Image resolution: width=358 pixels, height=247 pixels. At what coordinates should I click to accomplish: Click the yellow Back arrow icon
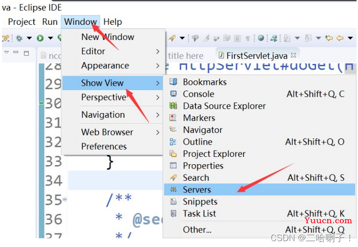click(x=340, y=38)
